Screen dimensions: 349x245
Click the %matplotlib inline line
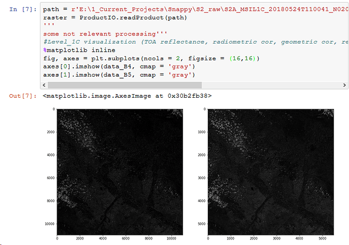(79, 50)
